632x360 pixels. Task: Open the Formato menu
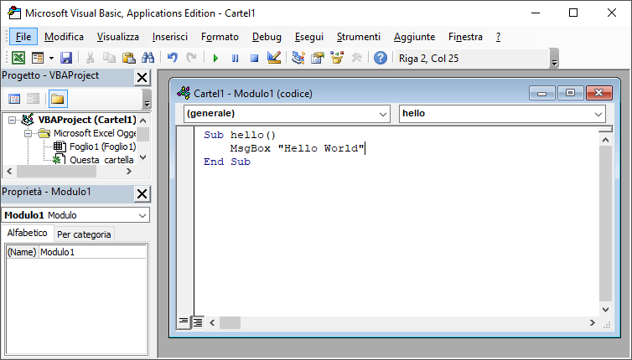click(220, 37)
